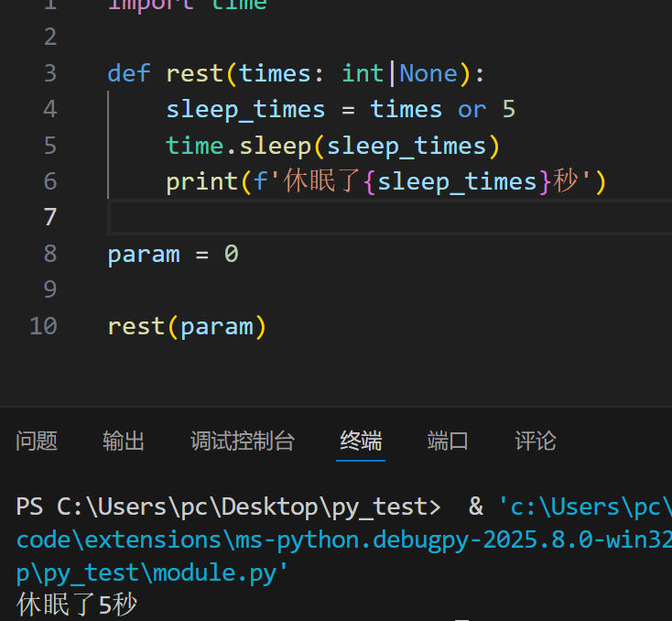Open the 评论 tab

click(536, 441)
